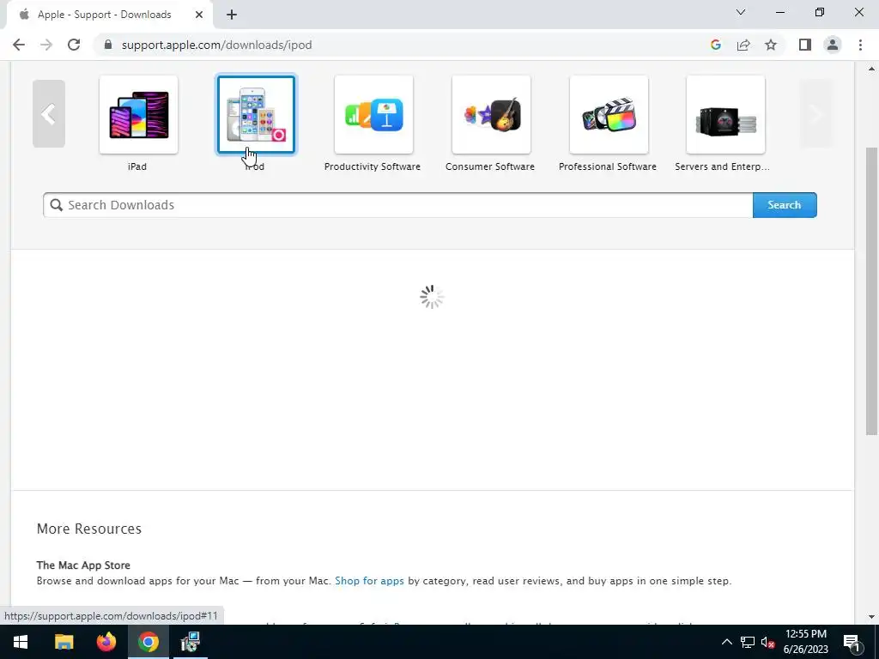
Task: Open the notification center icon
Action: [x=852, y=642]
